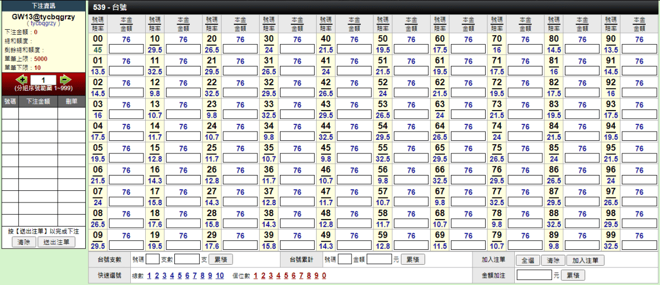This screenshot has width=660, height=285.
Task: Select 線數 quick pick link 2
Action: tap(157, 276)
